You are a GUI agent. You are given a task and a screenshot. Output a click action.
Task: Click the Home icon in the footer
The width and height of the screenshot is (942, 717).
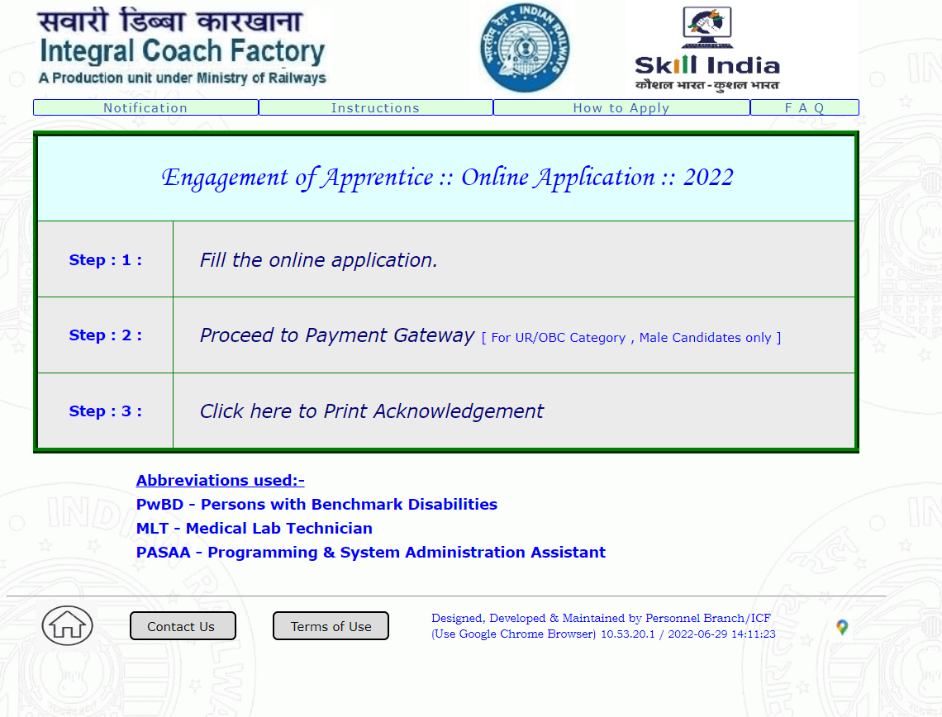[67, 625]
